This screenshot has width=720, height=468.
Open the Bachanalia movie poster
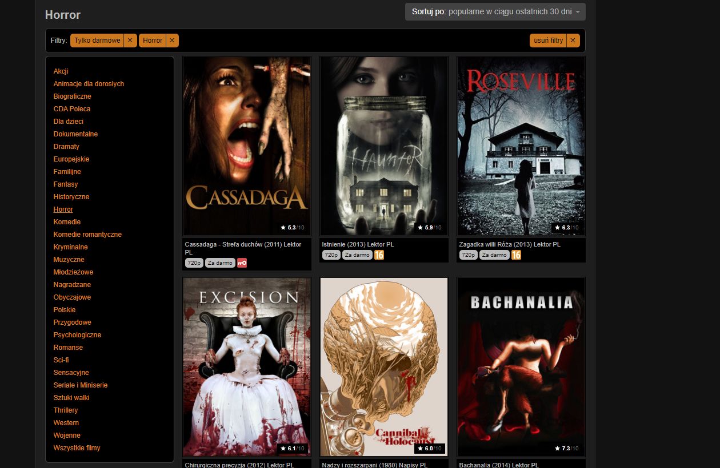click(x=521, y=367)
